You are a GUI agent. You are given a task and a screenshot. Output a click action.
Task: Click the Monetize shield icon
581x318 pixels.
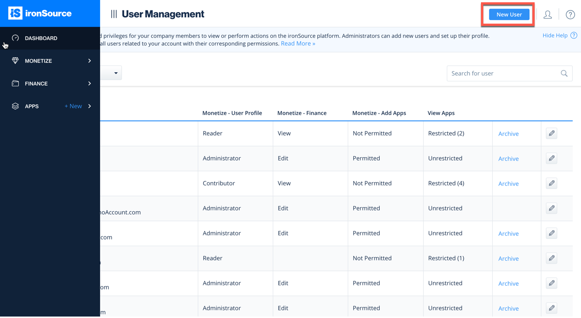(x=15, y=60)
